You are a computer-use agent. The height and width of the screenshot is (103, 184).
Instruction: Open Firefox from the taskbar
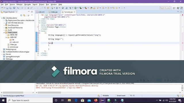pos(96,100)
